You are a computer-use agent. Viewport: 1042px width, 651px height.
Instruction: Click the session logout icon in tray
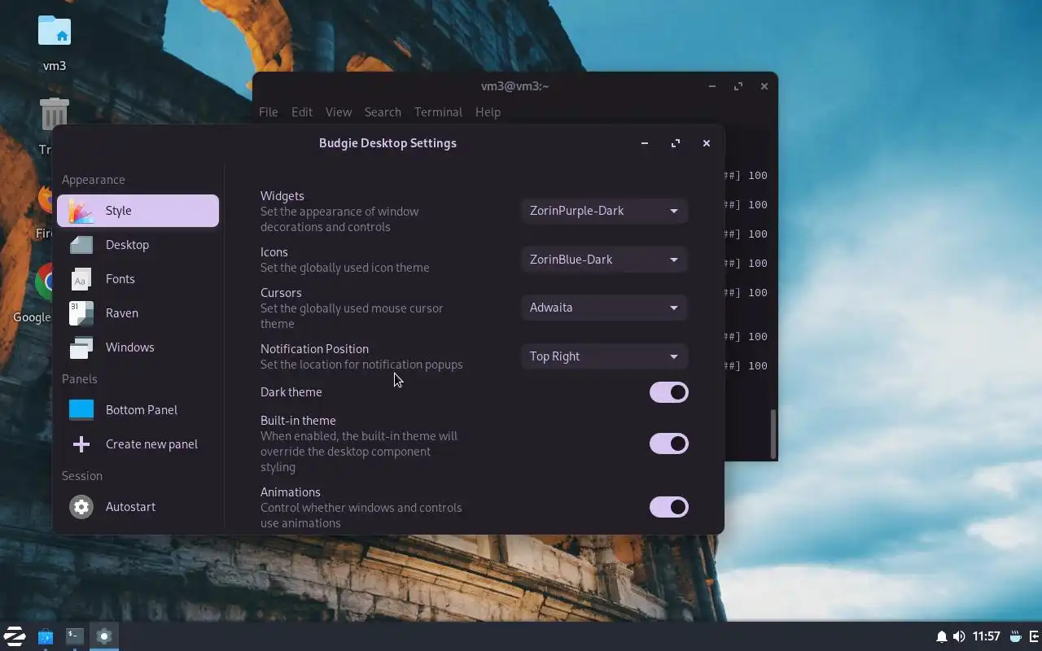click(x=1035, y=636)
